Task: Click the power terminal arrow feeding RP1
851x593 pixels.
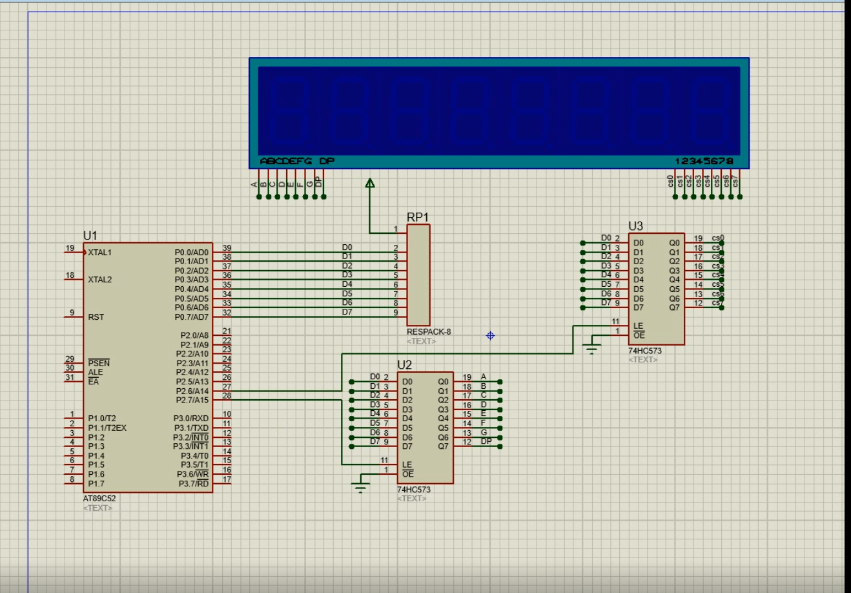Action: tap(370, 184)
